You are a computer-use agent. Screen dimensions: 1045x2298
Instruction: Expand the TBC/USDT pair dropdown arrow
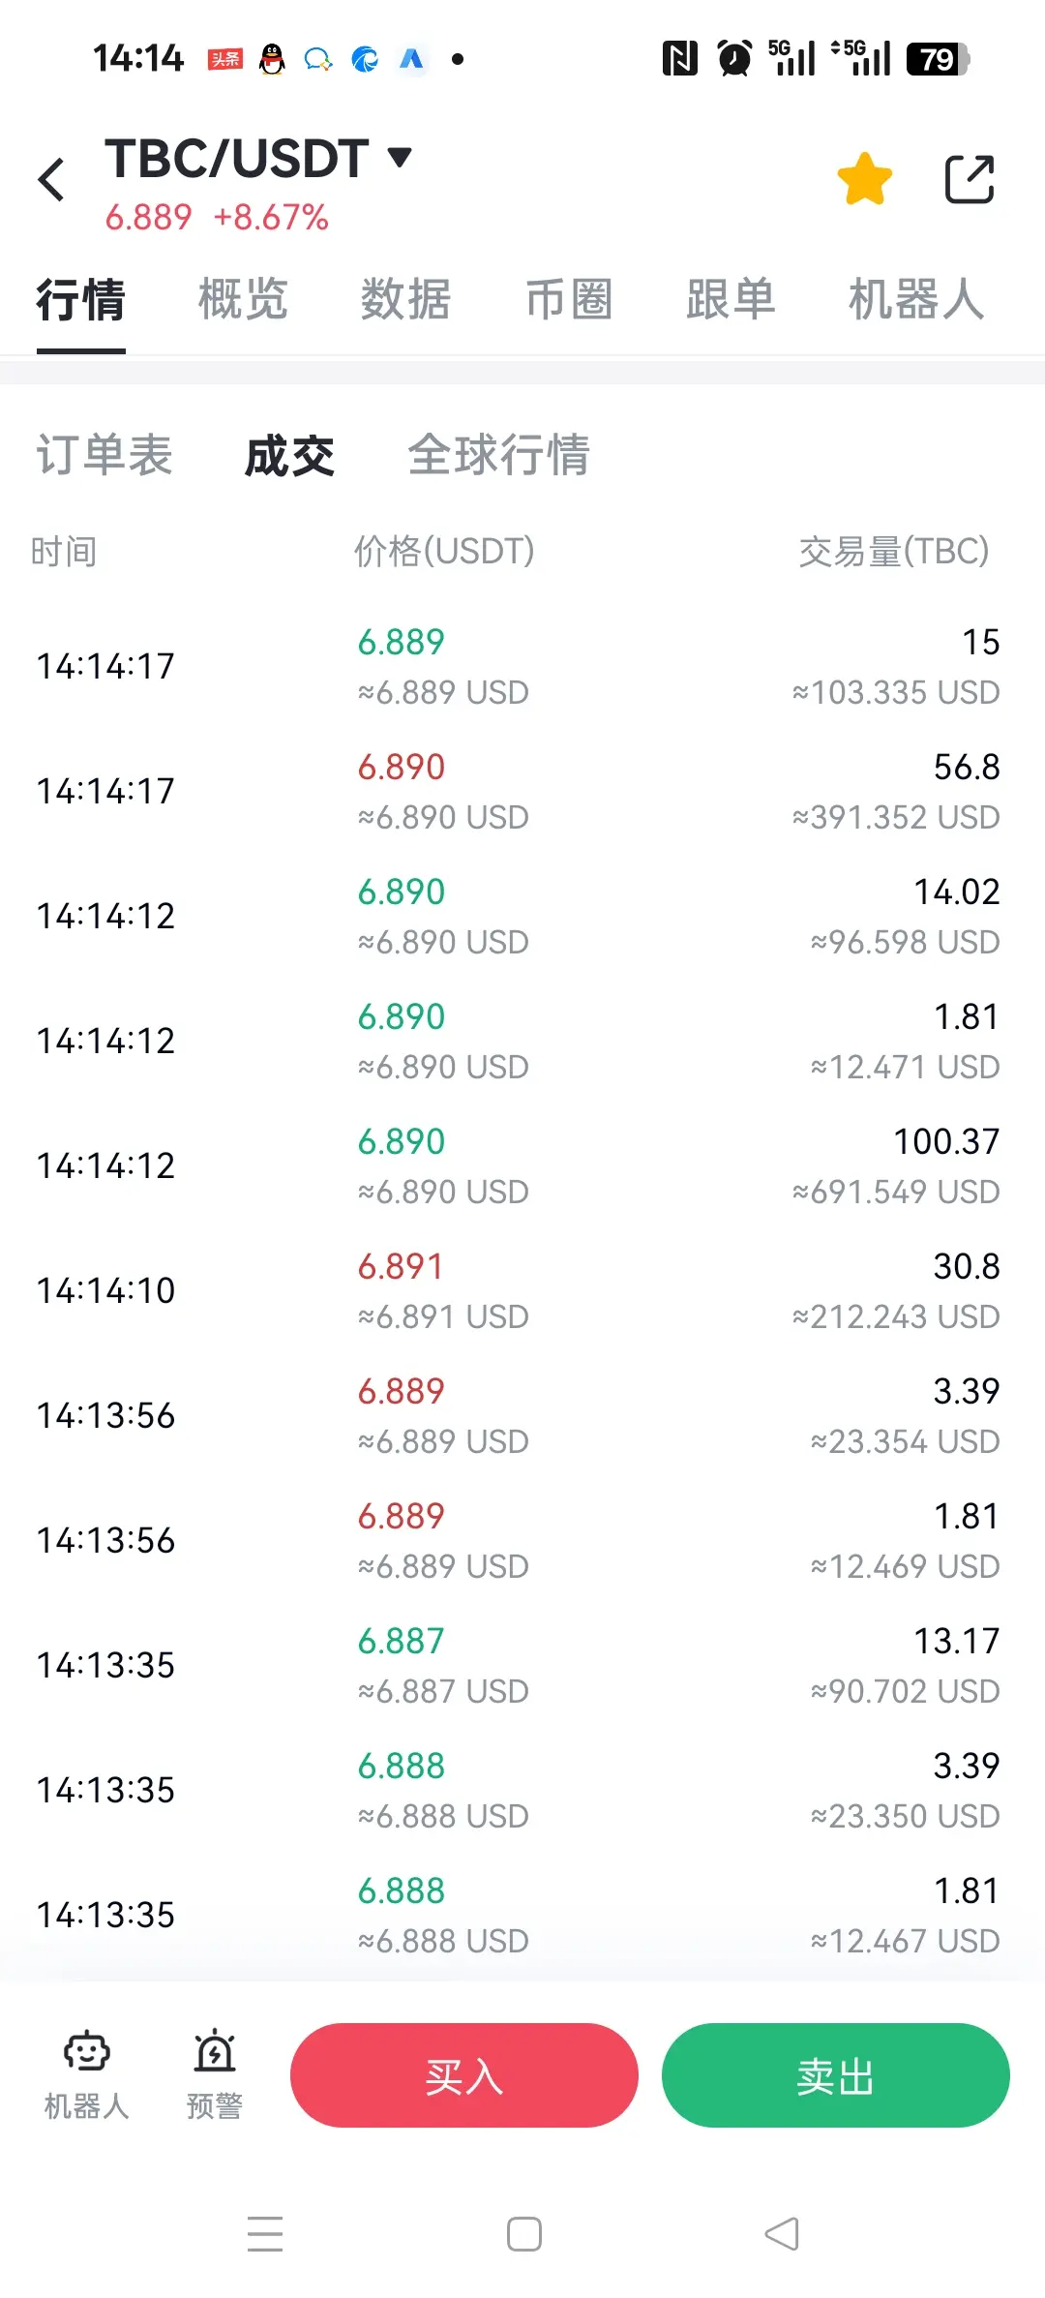(400, 157)
